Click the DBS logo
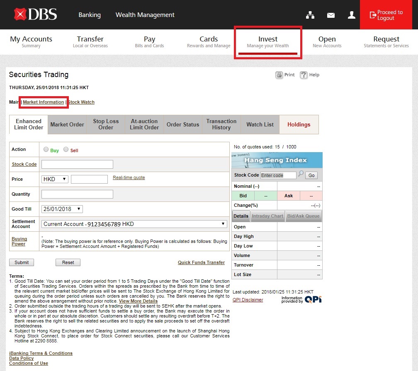 pyautogui.click(x=35, y=15)
